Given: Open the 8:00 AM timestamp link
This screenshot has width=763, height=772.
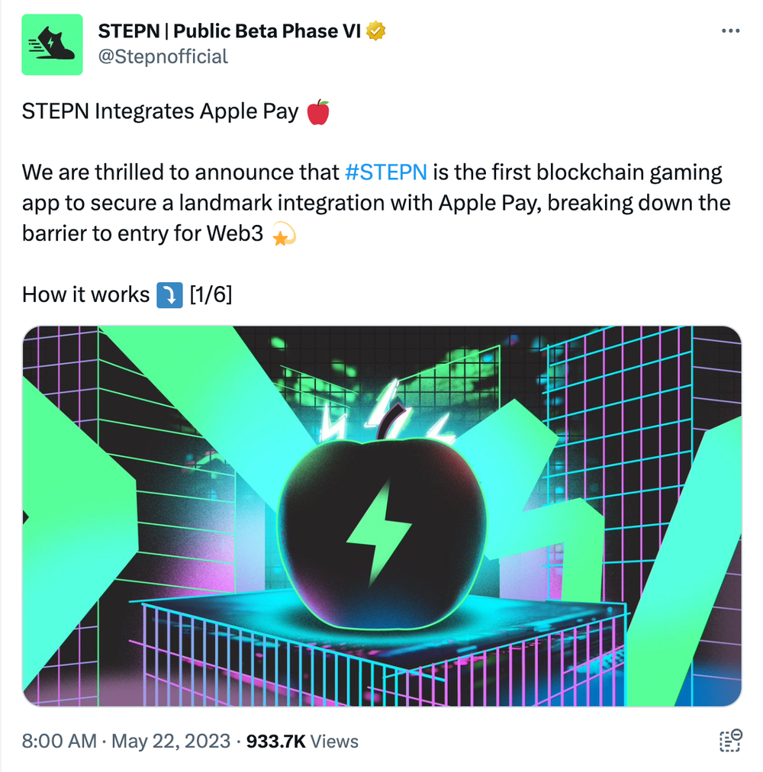Looking at the screenshot, I should (x=60, y=741).
